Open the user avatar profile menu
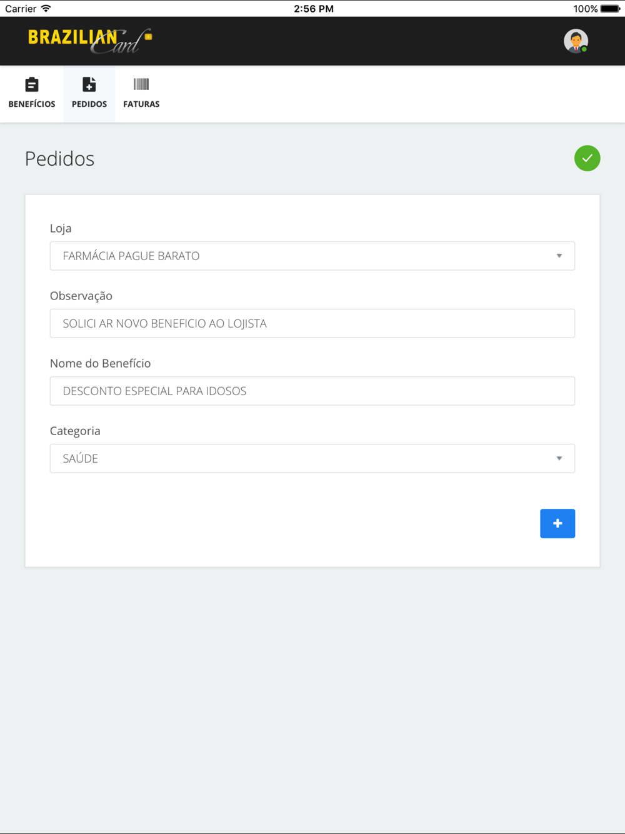 coord(576,41)
